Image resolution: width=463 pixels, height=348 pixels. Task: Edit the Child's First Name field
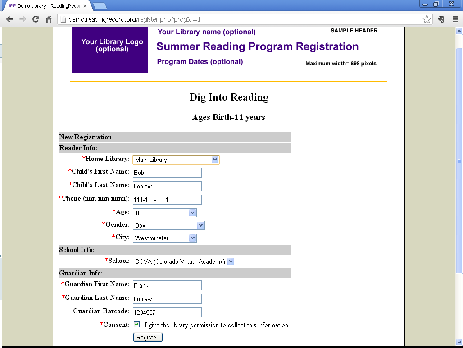167,173
